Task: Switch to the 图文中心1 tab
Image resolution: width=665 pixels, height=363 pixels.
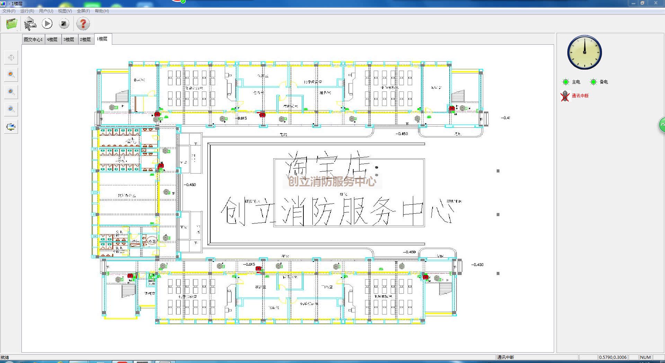Action: tap(33, 39)
